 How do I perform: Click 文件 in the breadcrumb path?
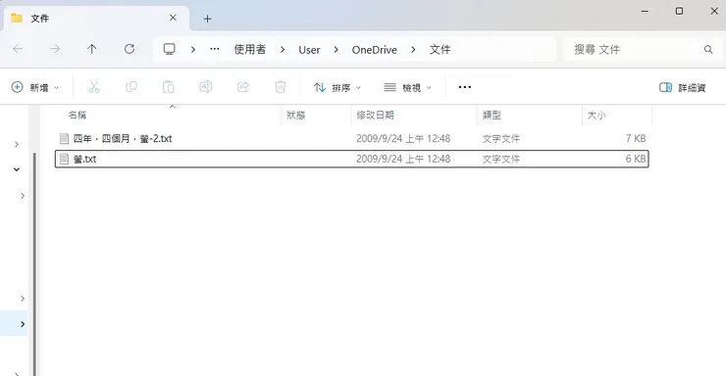click(x=440, y=49)
